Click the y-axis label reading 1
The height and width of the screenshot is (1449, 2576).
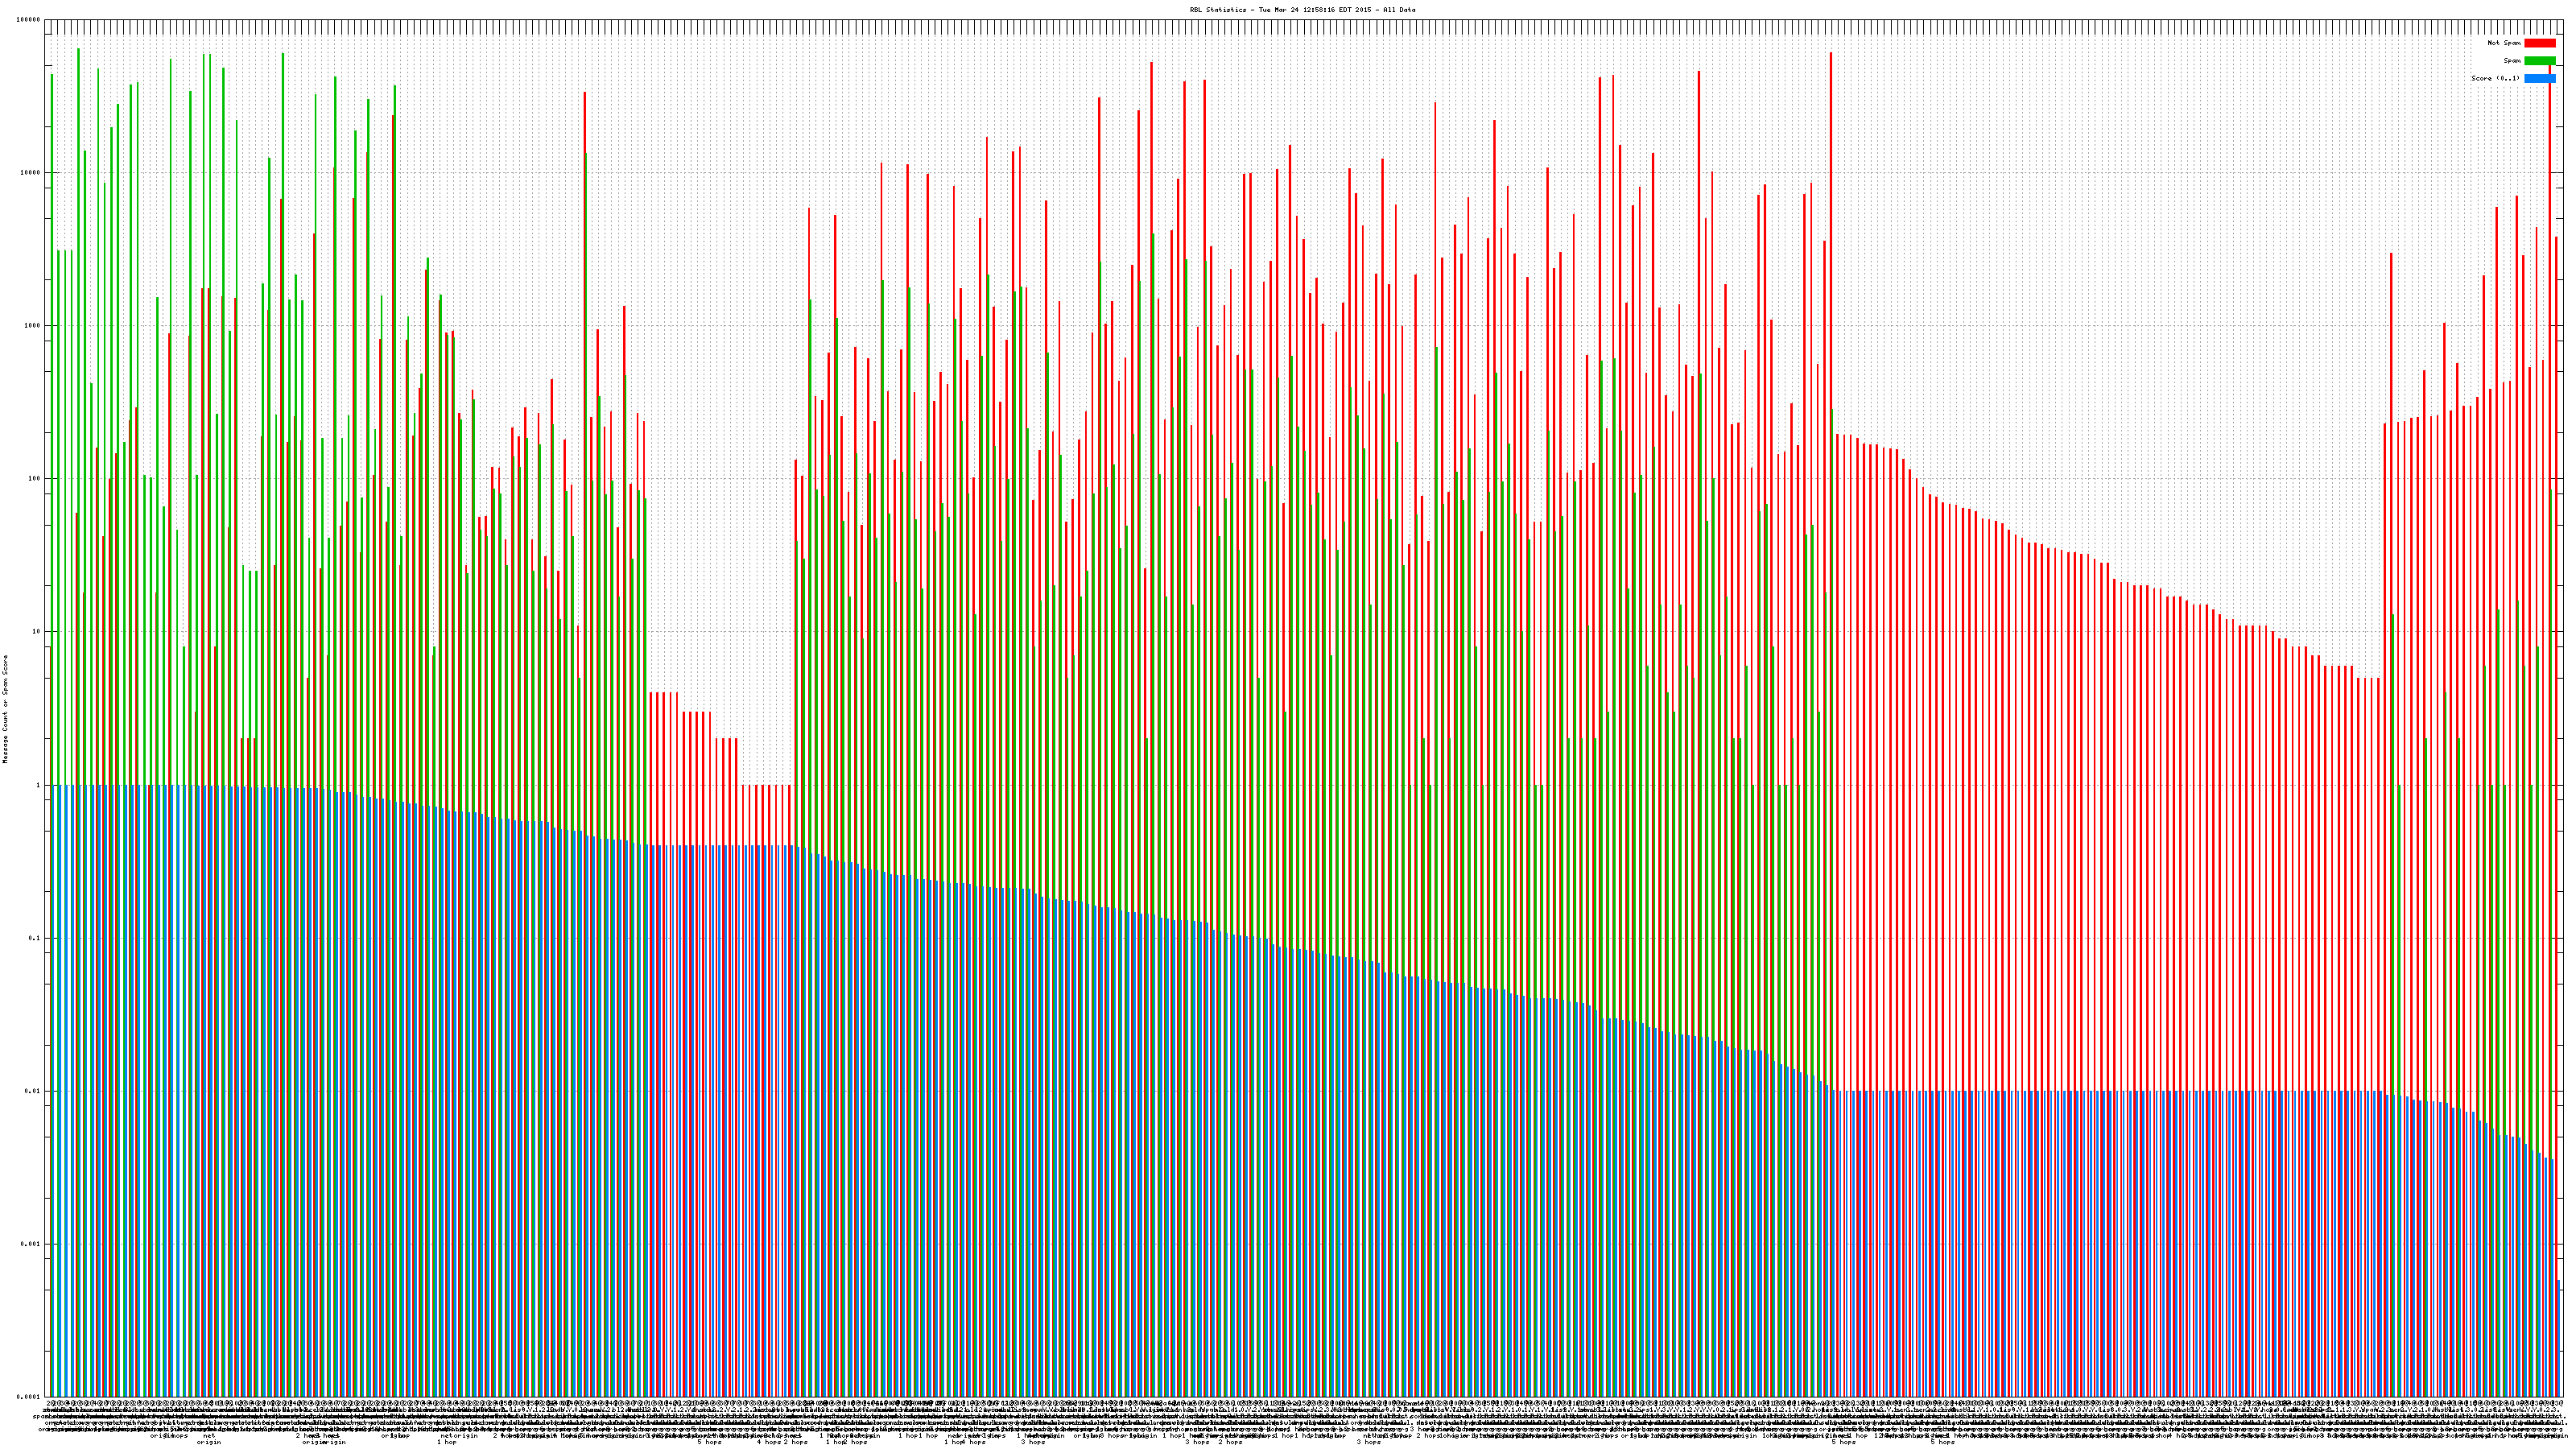pyautogui.click(x=39, y=785)
